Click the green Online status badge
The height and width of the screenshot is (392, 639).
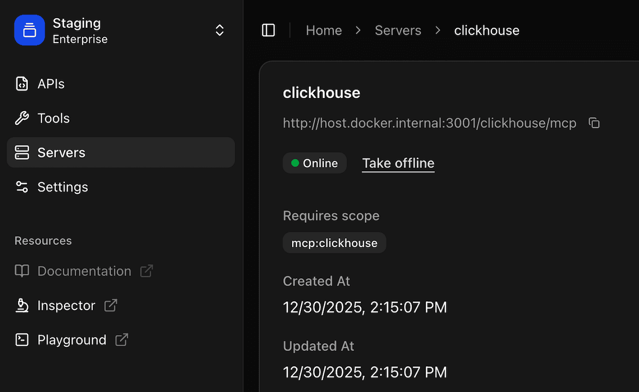point(315,163)
